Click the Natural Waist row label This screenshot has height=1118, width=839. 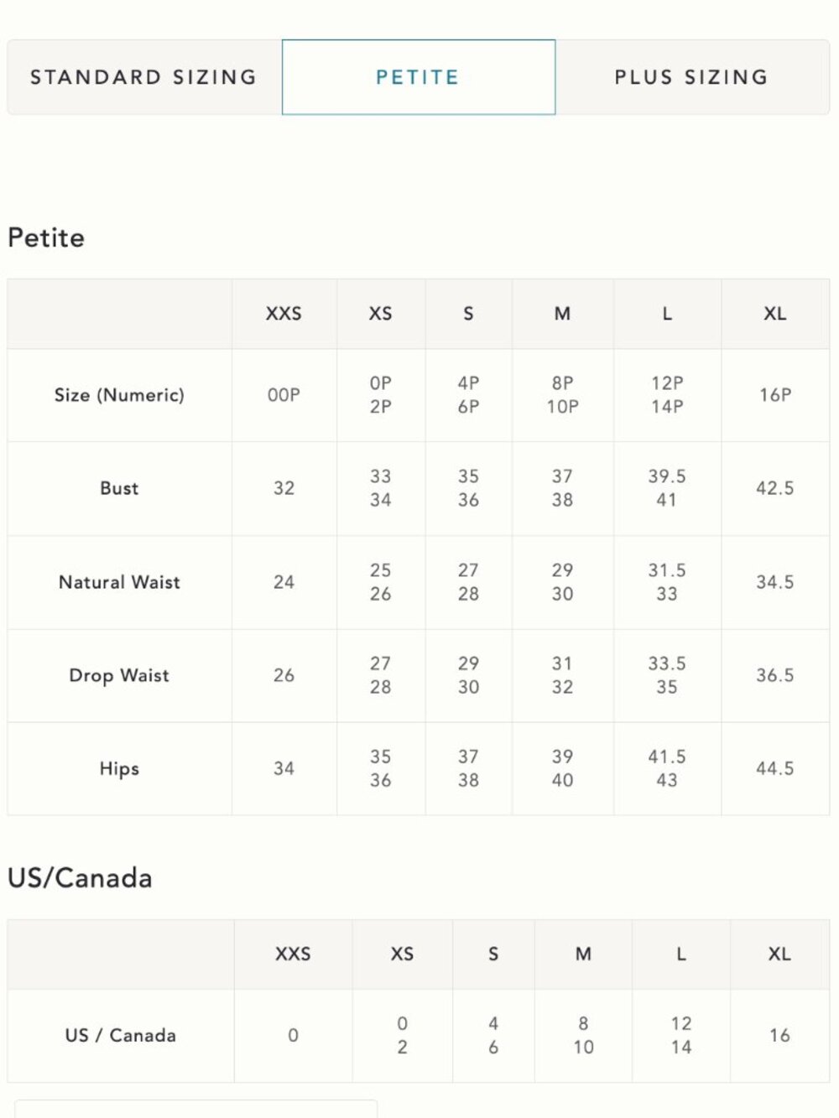[x=119, y=582]
